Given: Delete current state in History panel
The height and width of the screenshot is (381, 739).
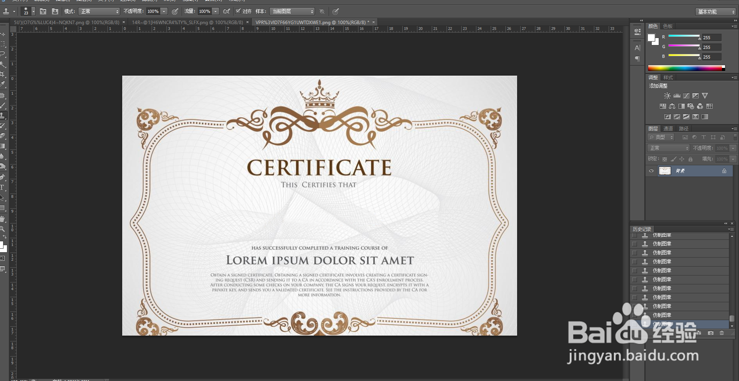Looking at the screenshot, I should click(722, 333).
